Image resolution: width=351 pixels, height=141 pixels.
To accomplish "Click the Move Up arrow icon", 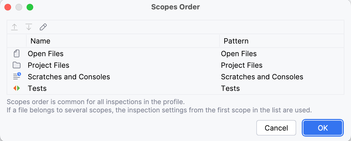I will 14,27.
